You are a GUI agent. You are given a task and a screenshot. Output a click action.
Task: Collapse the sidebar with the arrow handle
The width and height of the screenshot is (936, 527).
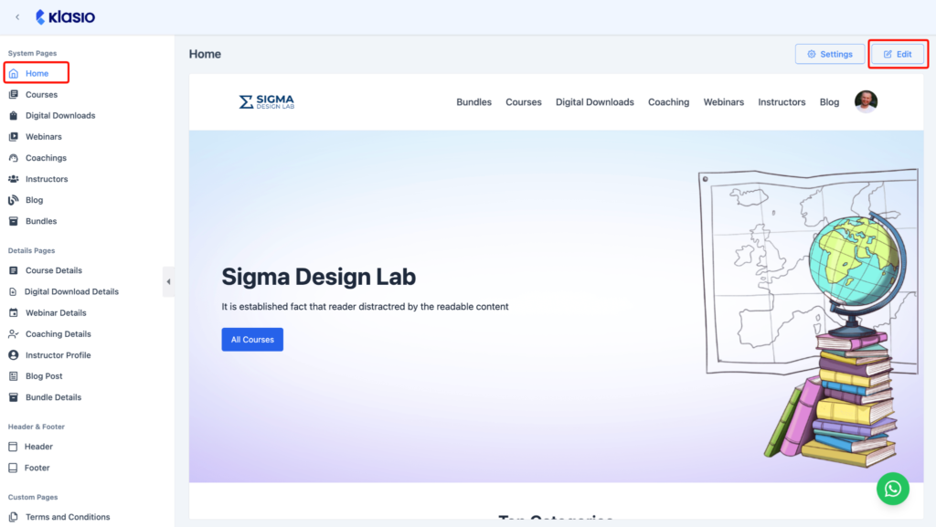point(168,281)
